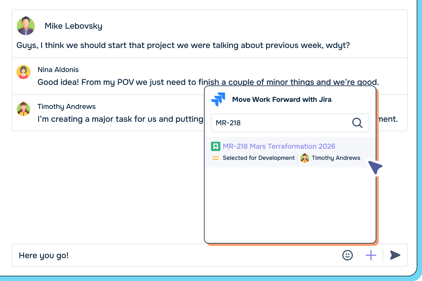Click Nina Aldonis' display name
Image resolution: width=422 pixels, height=281 pixels.
pyautogui.click(x=58, y=70)
